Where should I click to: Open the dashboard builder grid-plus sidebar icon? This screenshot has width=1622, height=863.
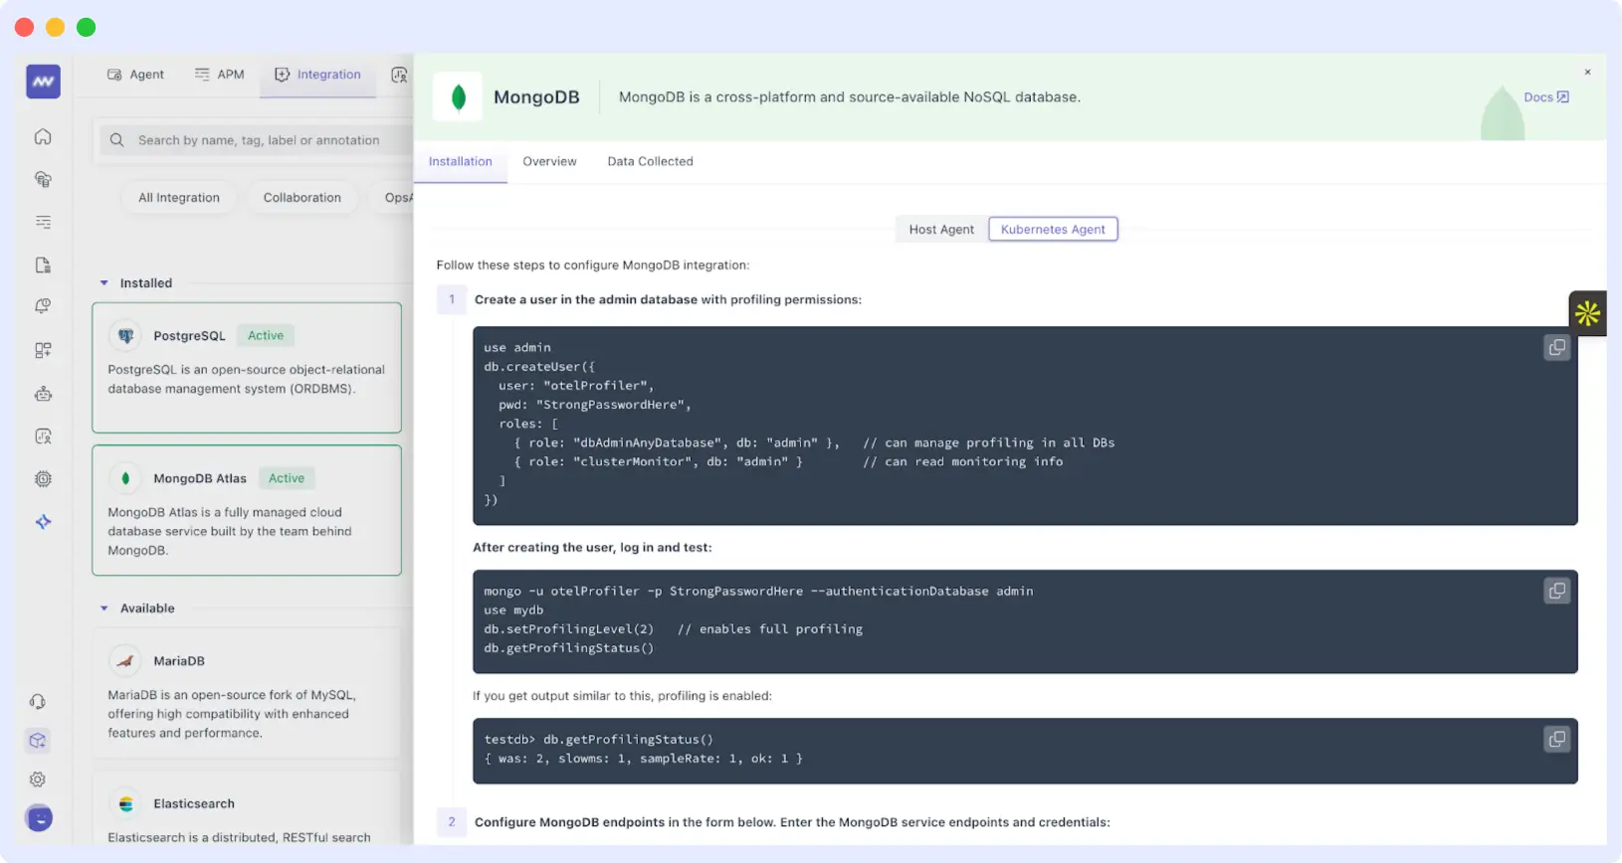pos(43,350)
